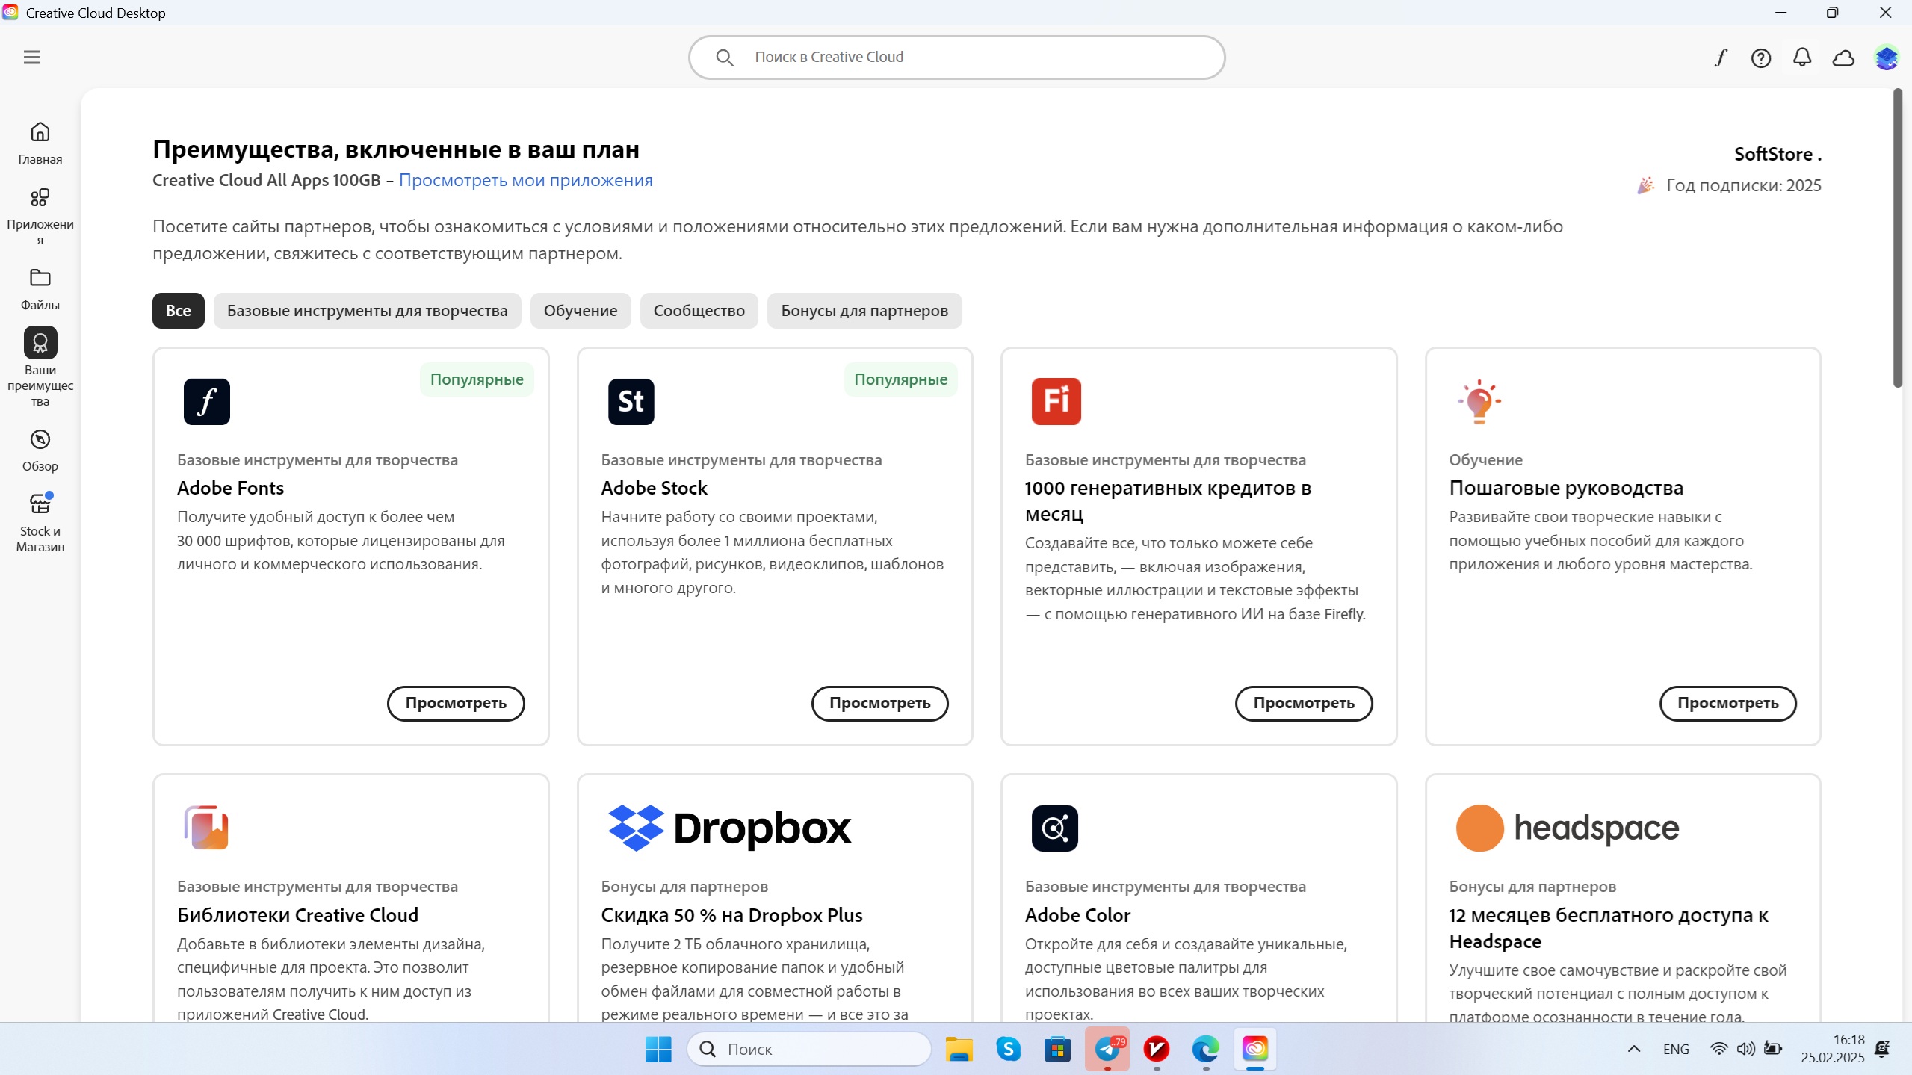
Task: Select Базовые инструменты для творчества filter
Action: point(367,311)
